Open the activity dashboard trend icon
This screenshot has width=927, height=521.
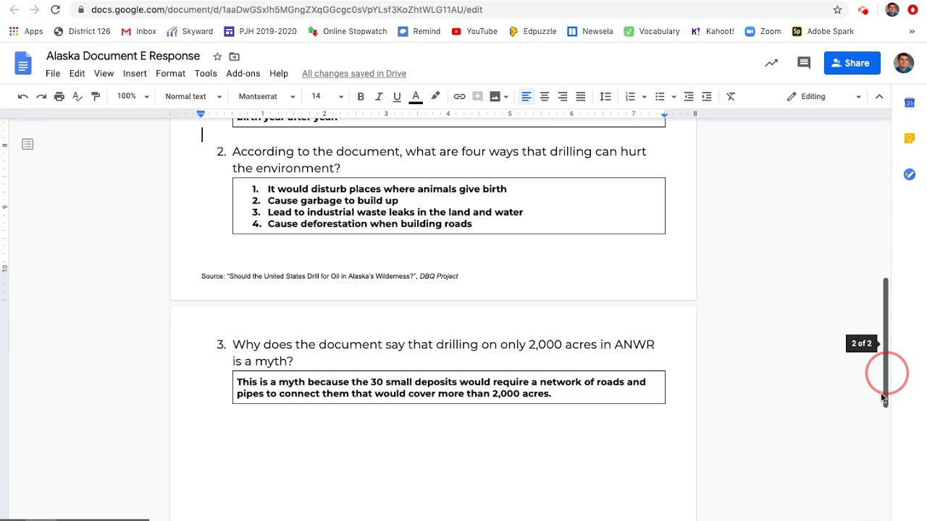[771, 63]
